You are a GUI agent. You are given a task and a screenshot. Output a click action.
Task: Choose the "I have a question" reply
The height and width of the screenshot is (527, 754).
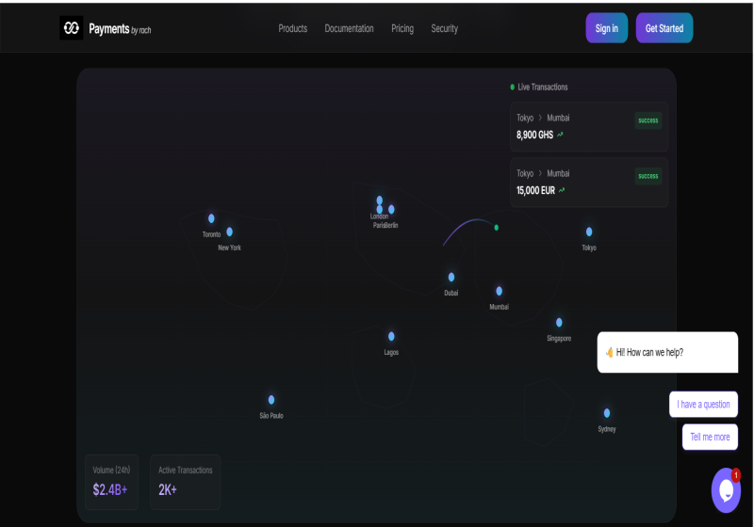(x=703, y=405)
